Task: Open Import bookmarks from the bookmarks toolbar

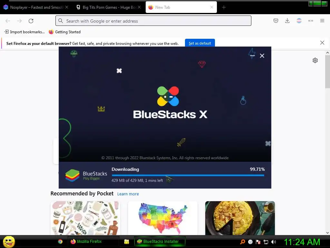Action: point(24,32)
